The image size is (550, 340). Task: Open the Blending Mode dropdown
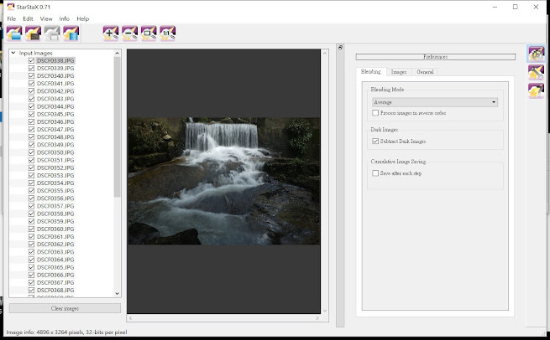(x=435, y=102)
